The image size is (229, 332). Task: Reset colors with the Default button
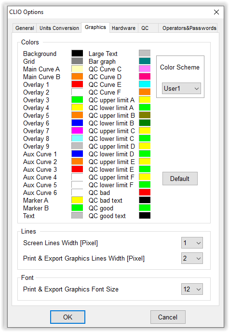click(180, 179)
